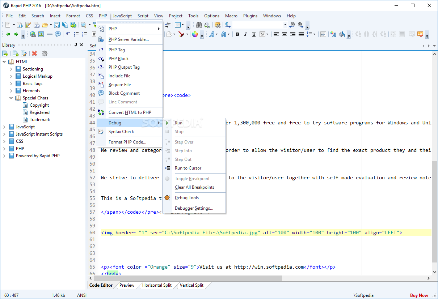This screenshot has width=438, height=299.
Task: Insert a comment with speech-bubble icon
Action: coord(58,34)
